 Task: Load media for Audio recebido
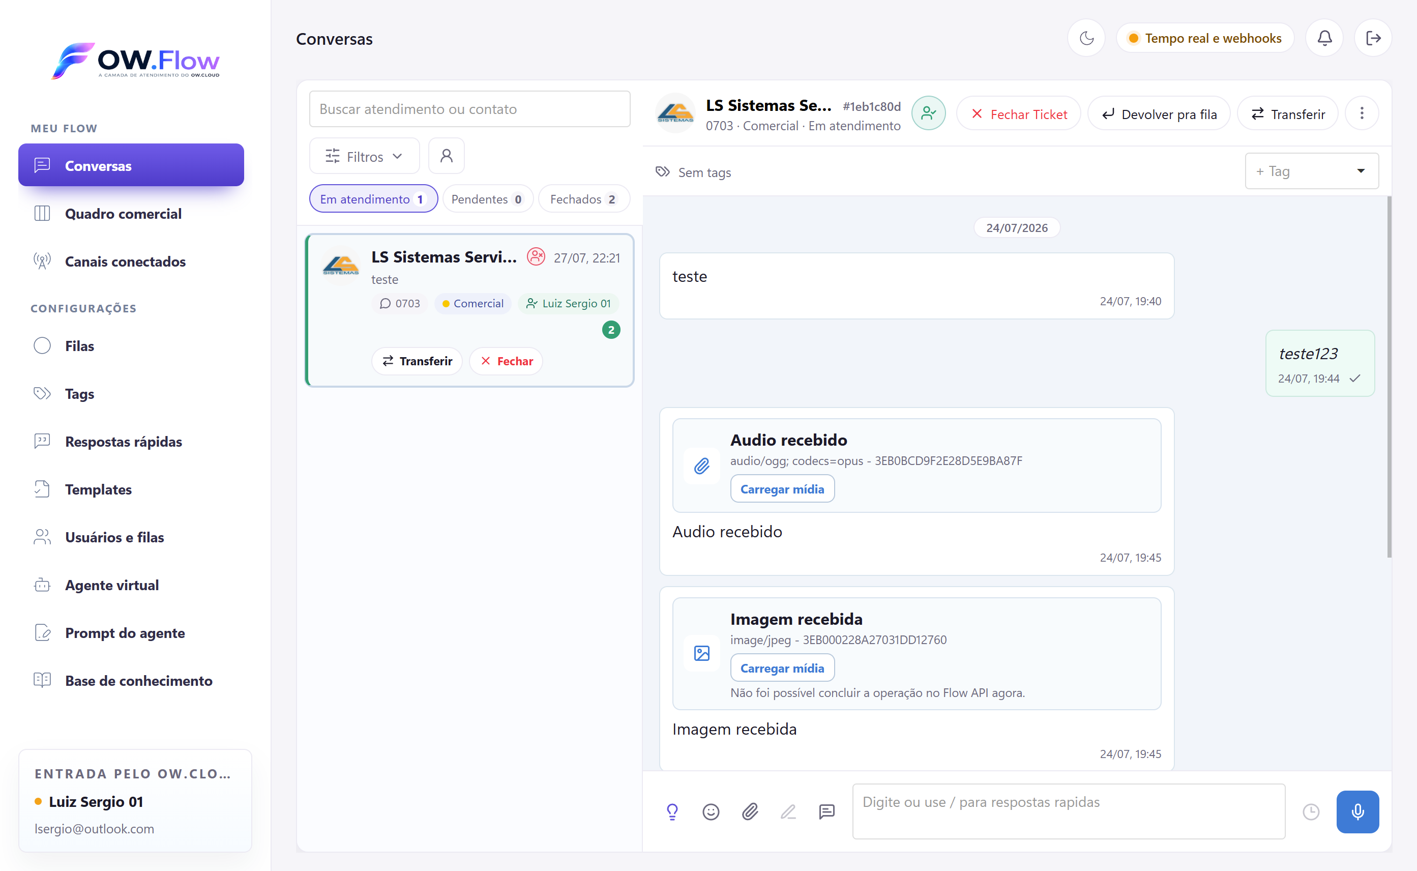(782, 489)
